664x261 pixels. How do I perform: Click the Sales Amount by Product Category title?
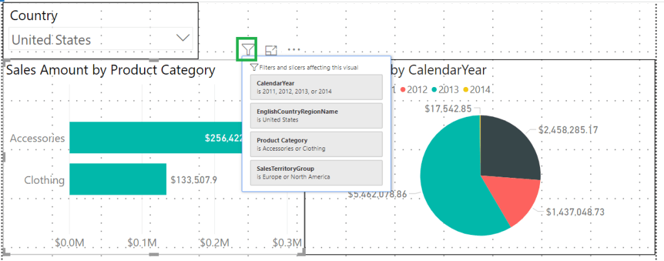tap(111, 70)
